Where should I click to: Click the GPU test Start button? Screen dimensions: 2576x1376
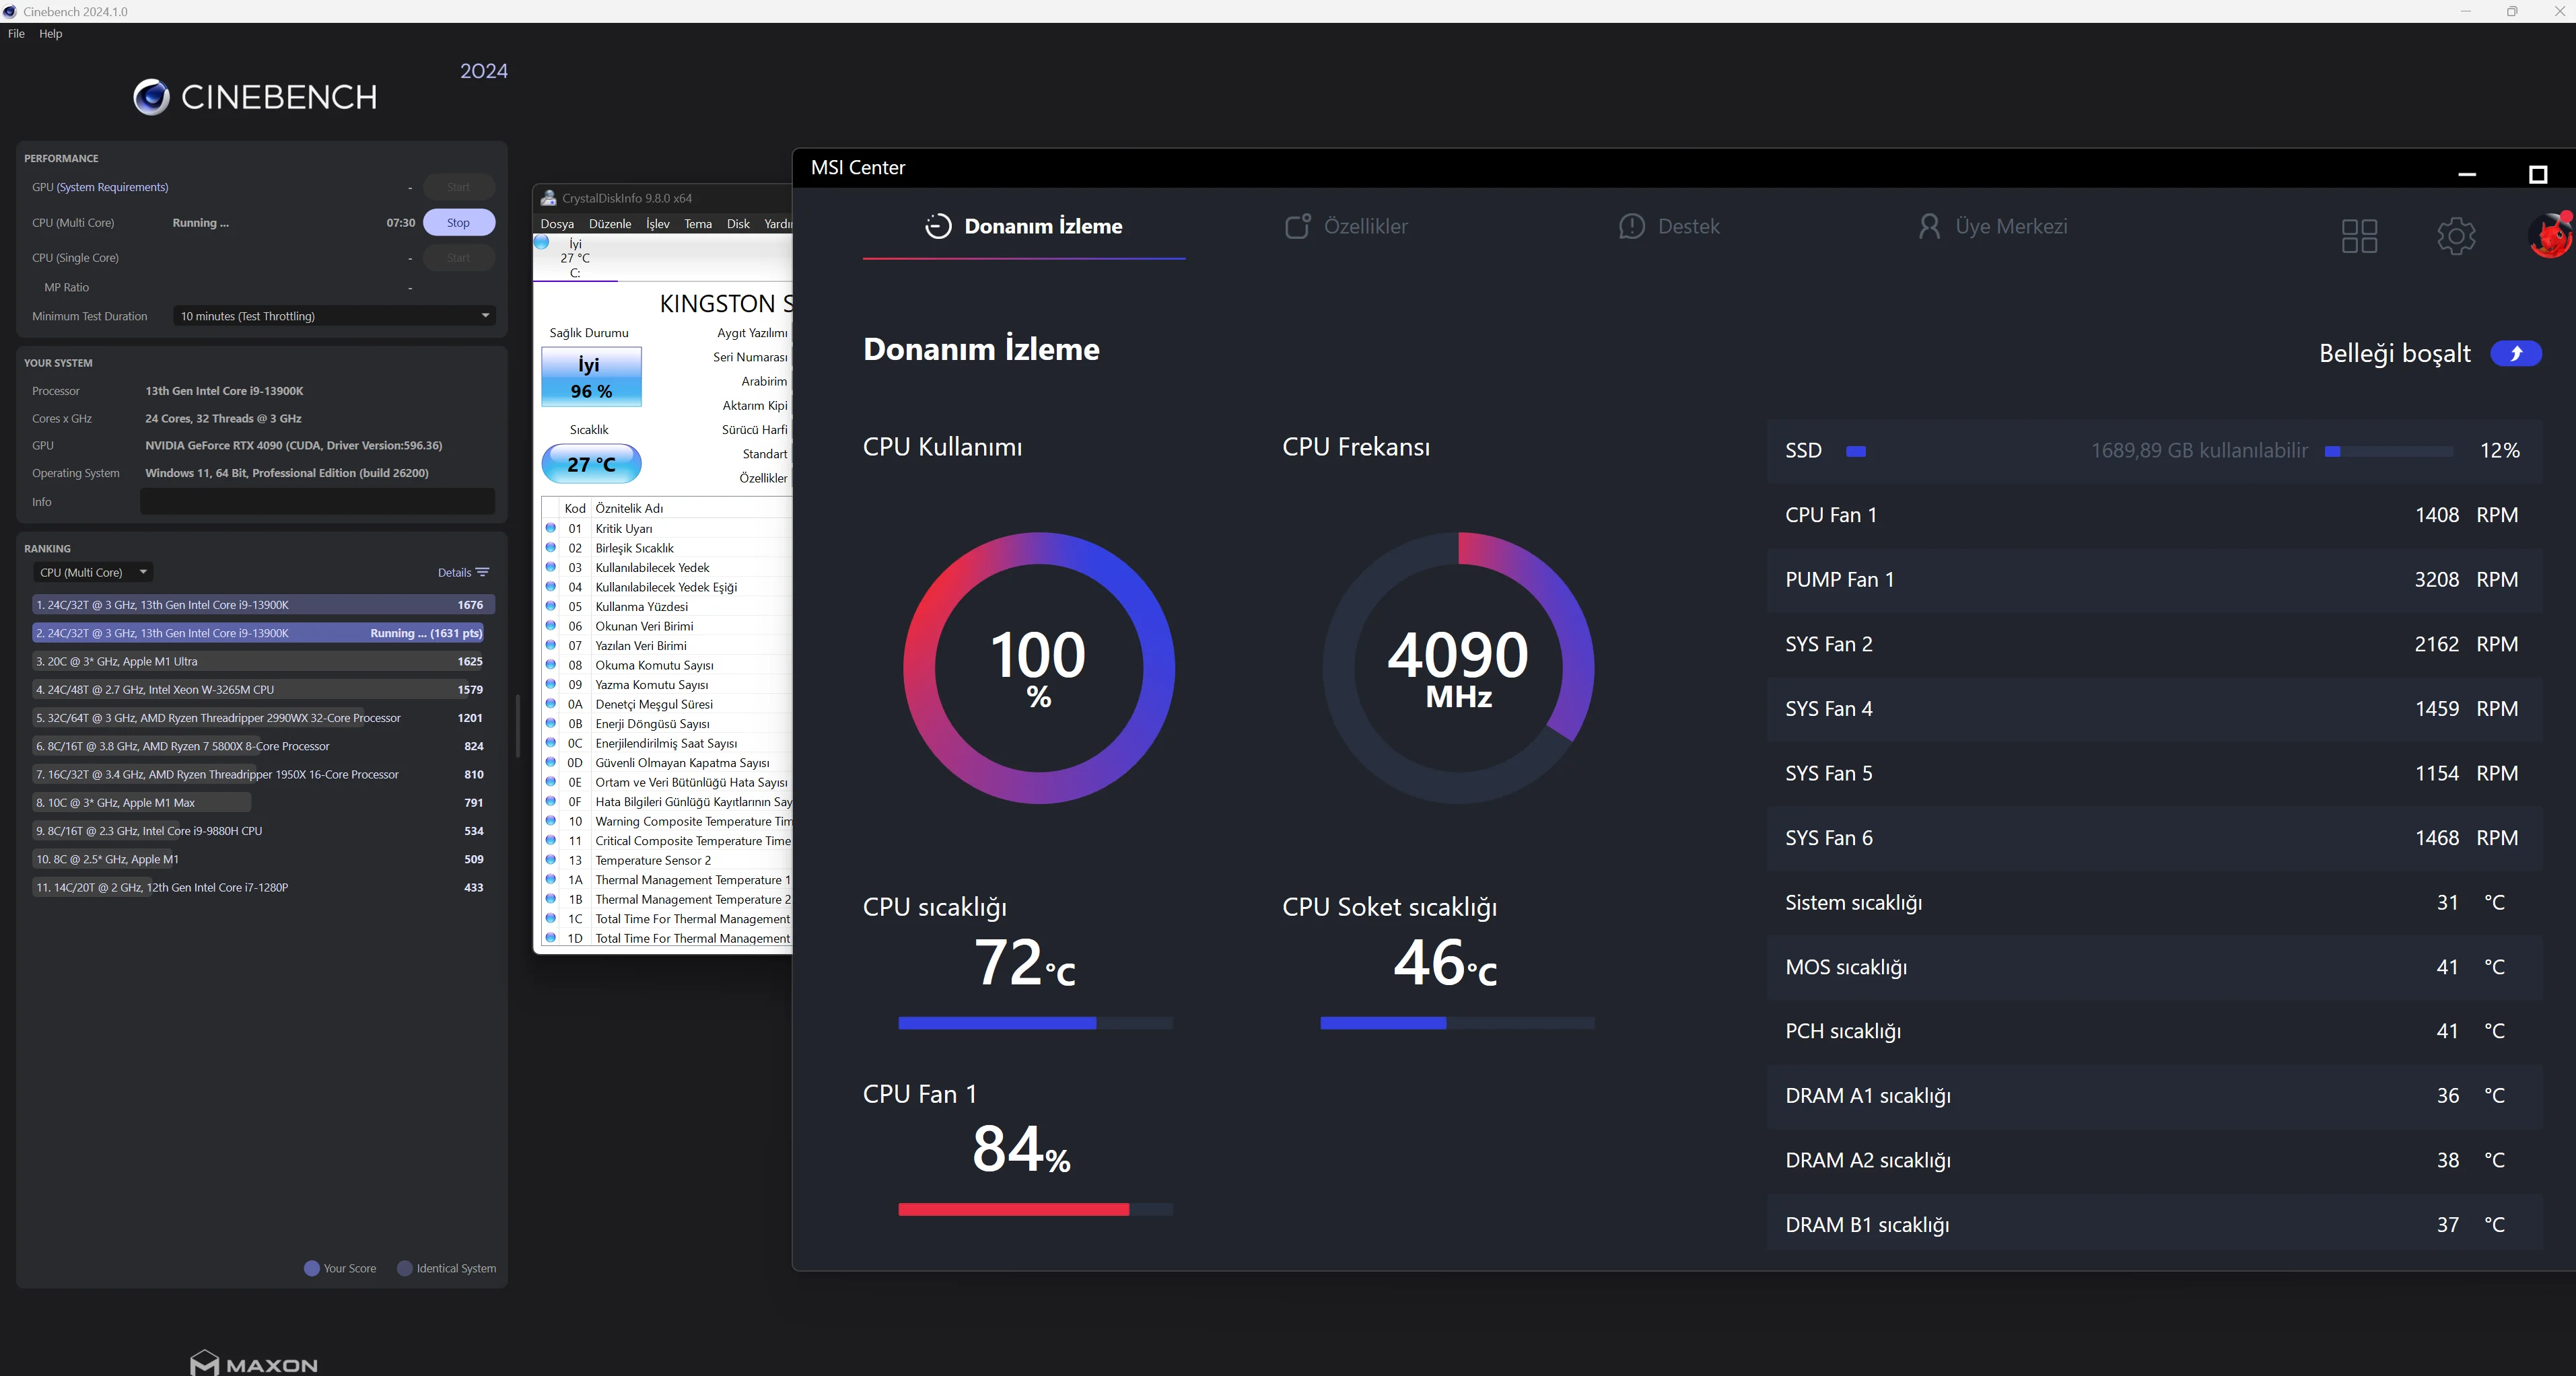[458, 187]
